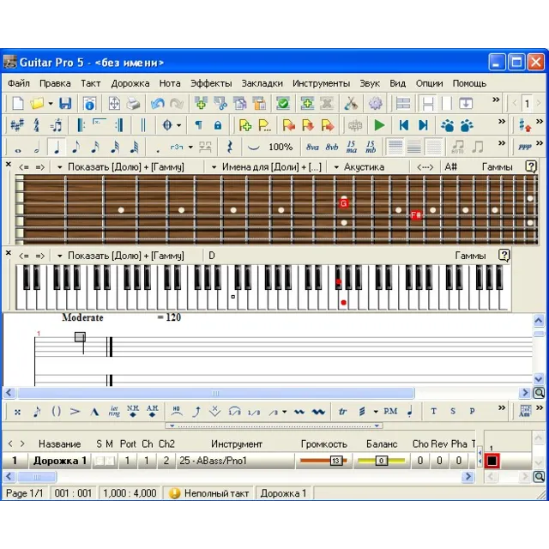The height and width of the screenshot is (549, 549).
Task: Select the quarter note duration
Action: pos(57,147)
